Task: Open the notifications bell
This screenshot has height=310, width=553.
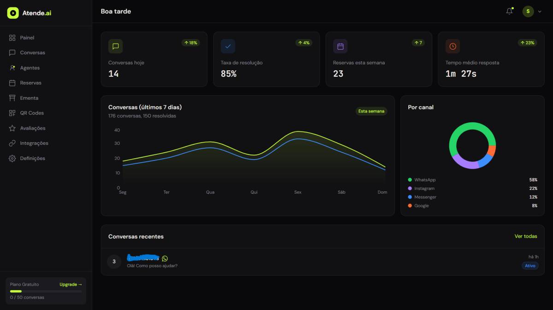Action: (x=509, y=11)
